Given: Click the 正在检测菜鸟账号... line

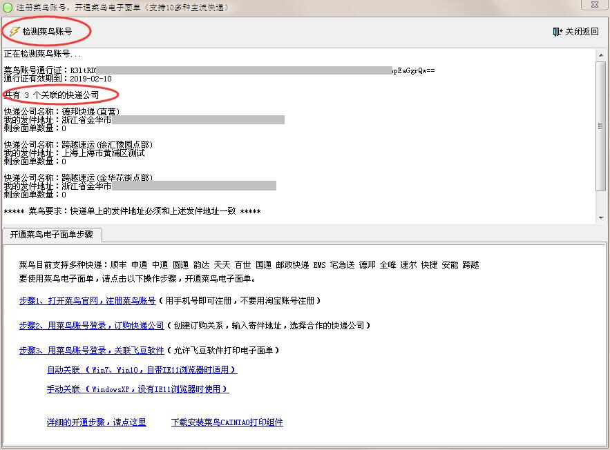Looking at the screenshot, I should 42,54.
